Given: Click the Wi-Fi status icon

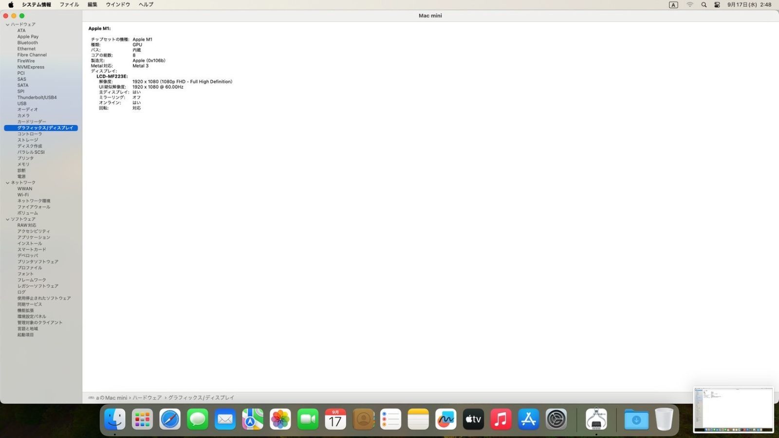Looking at the screenshot, I should (689, 5).
